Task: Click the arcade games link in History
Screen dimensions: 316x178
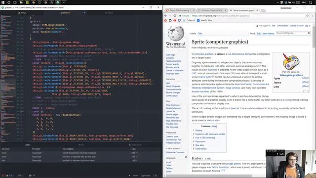Action: [234, 164]
